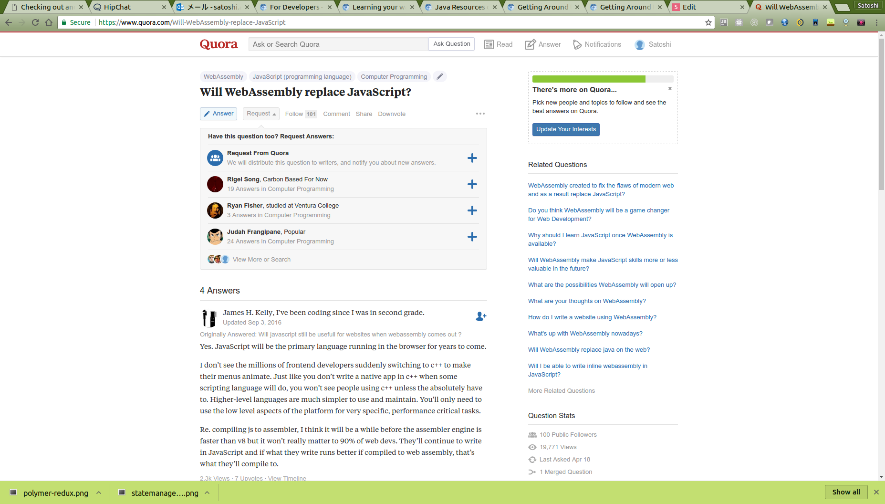The width and height of the screenshot is (885, 504).
Task: Switch to the Java Resources tab
Action: pyautogui.click(x=460, y=7)
